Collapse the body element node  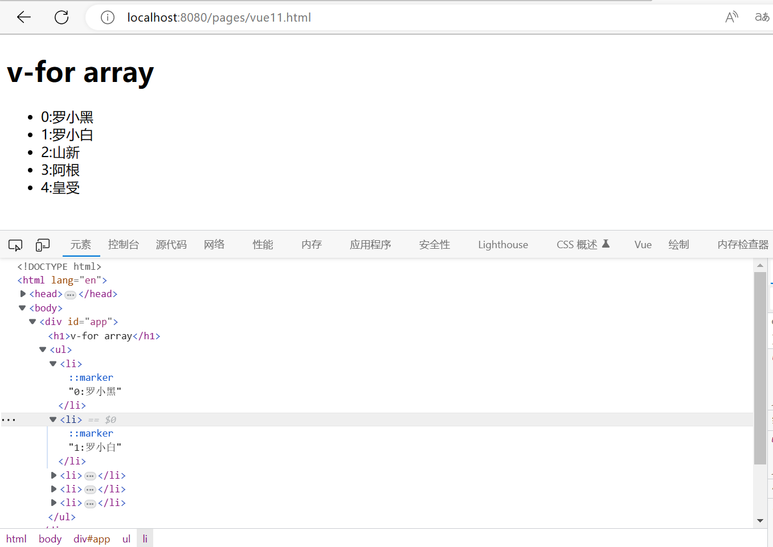click(x=22, y=307)
